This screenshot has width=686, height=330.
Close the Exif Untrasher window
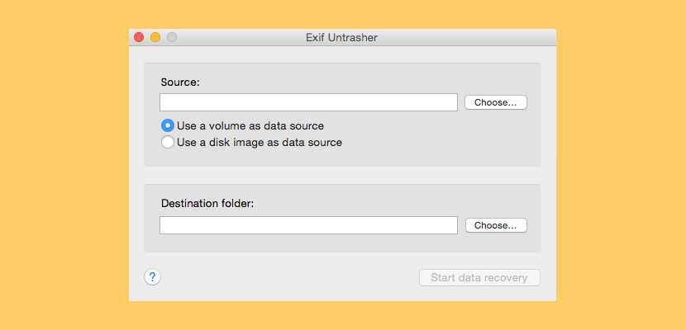(139, 37)
